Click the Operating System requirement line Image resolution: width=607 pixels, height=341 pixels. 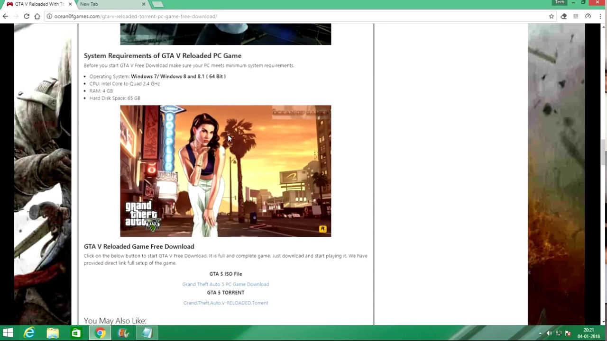click(157, 76)
